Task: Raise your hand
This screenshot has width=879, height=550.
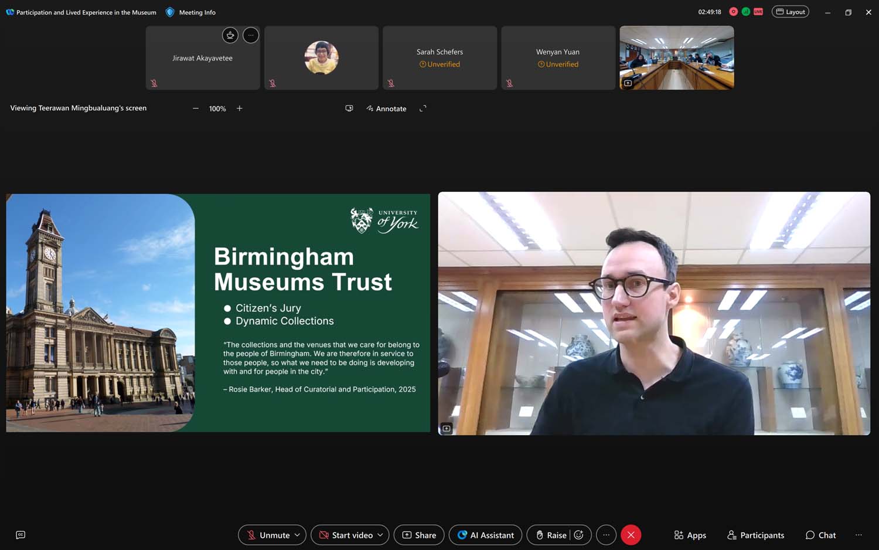Action: [550, 535]
